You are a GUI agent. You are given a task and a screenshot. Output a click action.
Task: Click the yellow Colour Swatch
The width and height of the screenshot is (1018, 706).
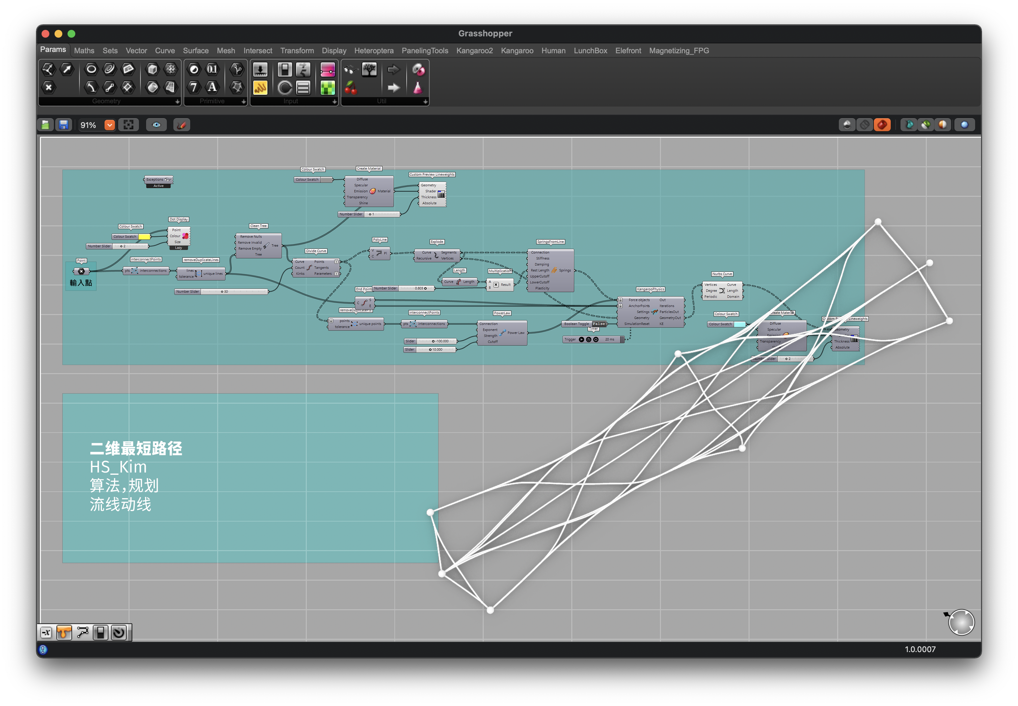pyautogui.click(x=144, y=237)
